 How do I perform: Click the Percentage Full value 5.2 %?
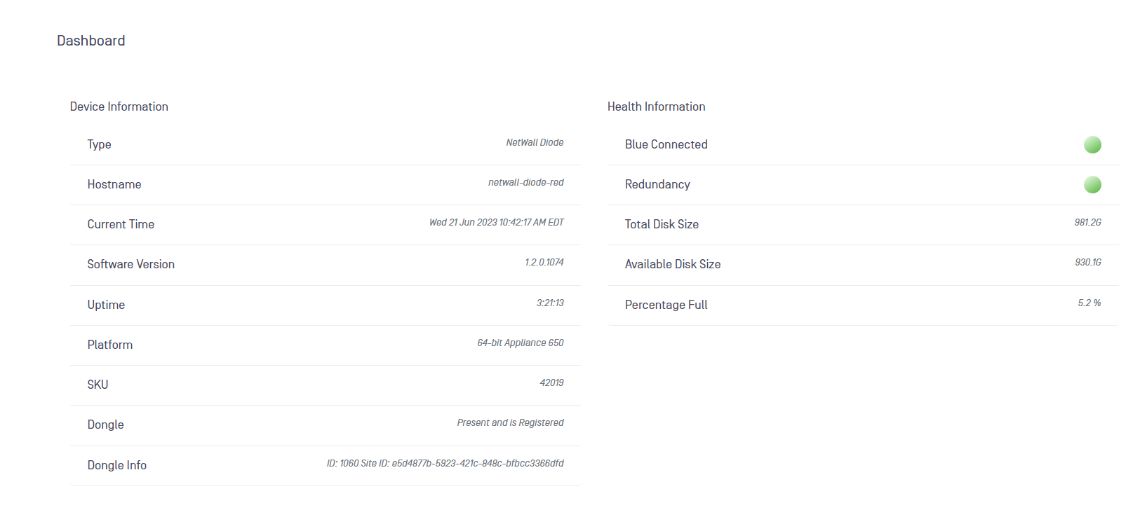1089,303
